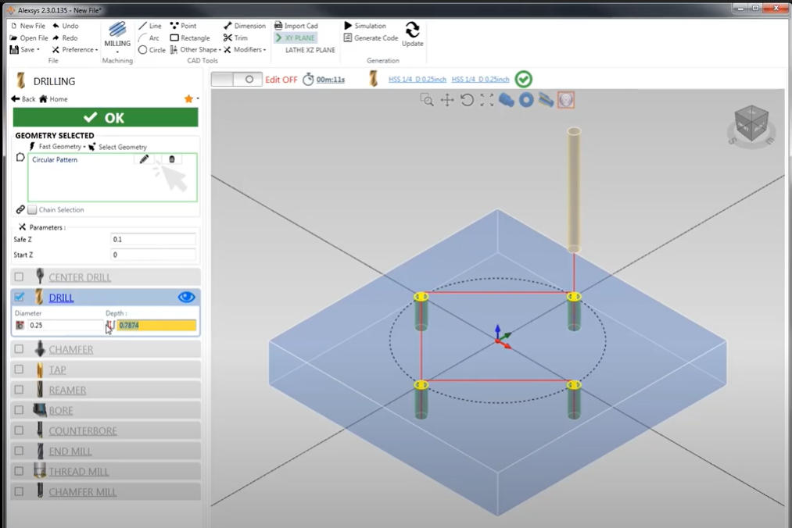792x528 pixels.
Task: Open the Other Shape dropdown
Action: pos(195,49)
